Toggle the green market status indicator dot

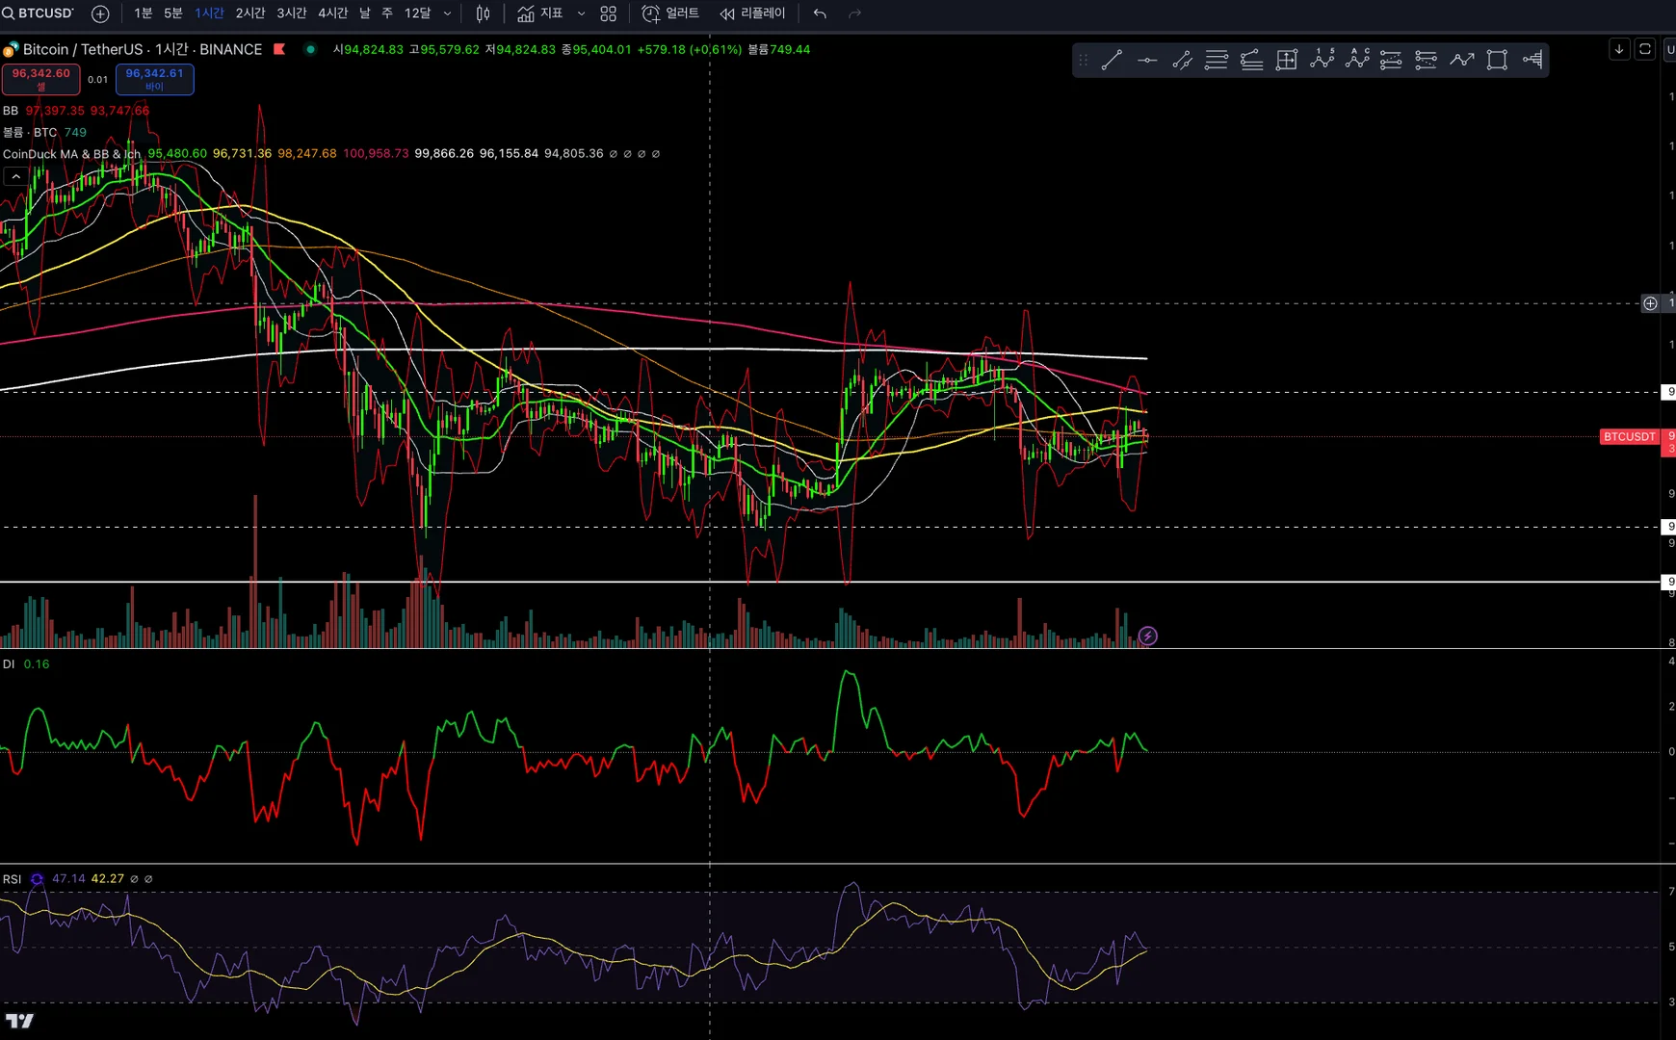pyautogui.click(x=310, y=49)
